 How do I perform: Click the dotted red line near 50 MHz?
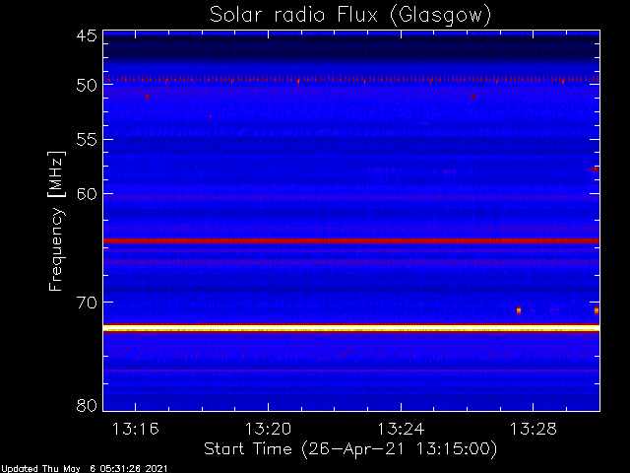click(351, 80)
